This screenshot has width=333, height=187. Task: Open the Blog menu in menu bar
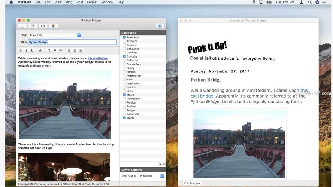click(69, 2)
